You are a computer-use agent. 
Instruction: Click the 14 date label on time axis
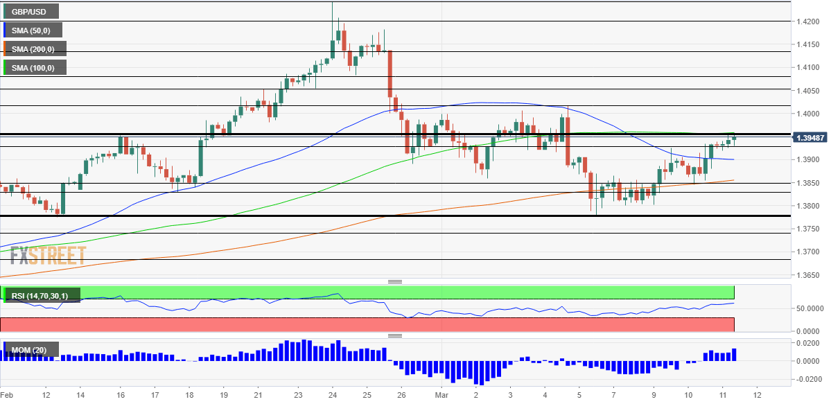[x=79, y=394]
